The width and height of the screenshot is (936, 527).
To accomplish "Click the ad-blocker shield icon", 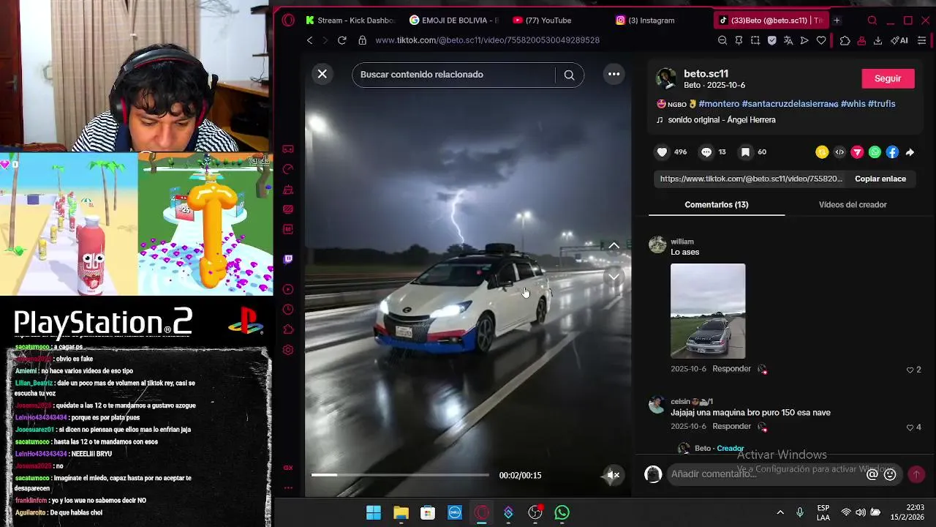I will point(771,40).
